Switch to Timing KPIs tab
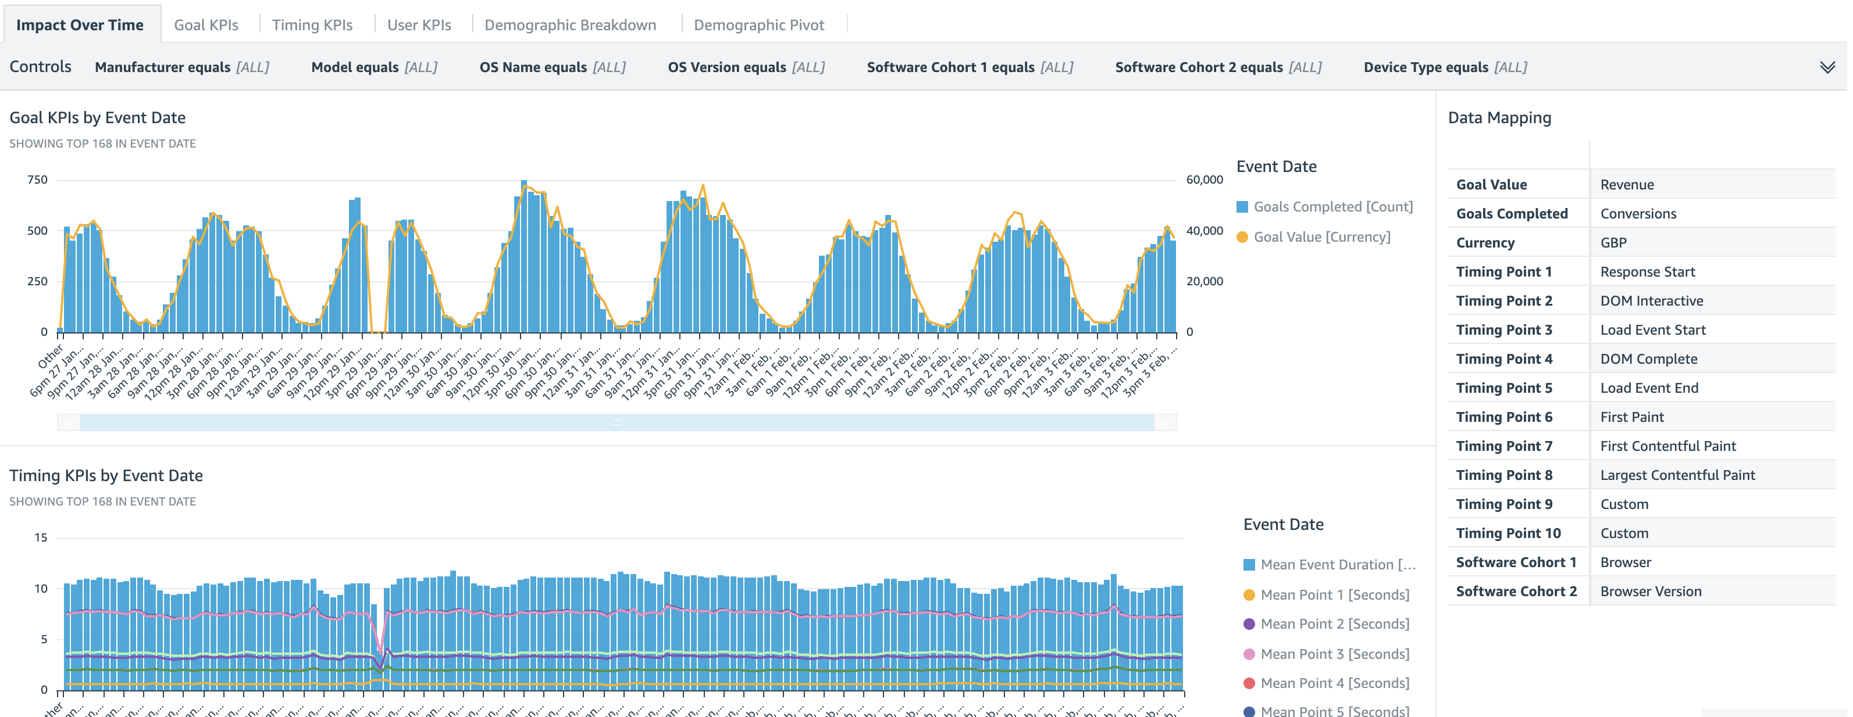Image resolution: width=1853 pixels, height=717 pixels. point(312,25)
